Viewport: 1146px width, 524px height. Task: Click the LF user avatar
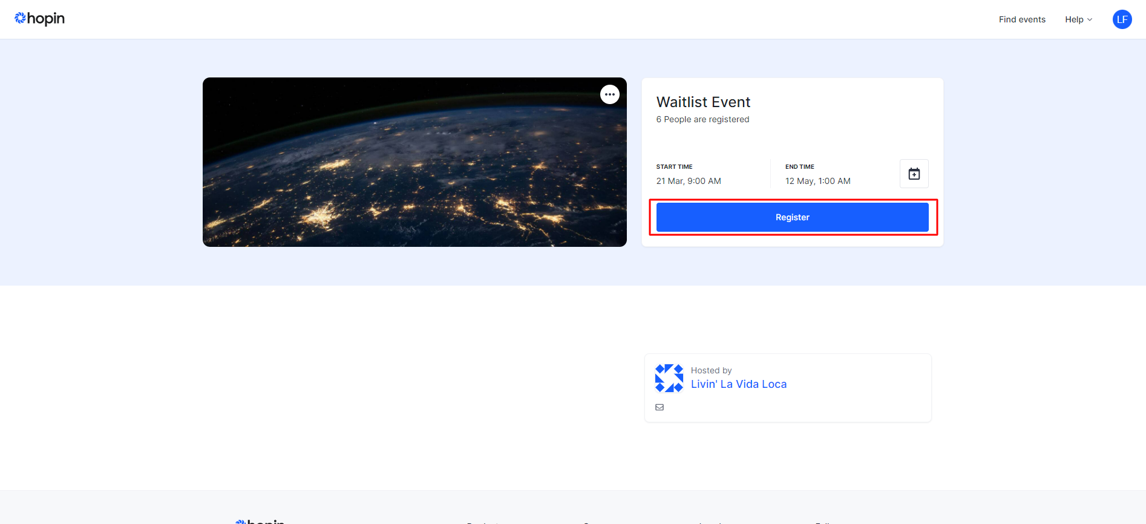(1122, 19)
